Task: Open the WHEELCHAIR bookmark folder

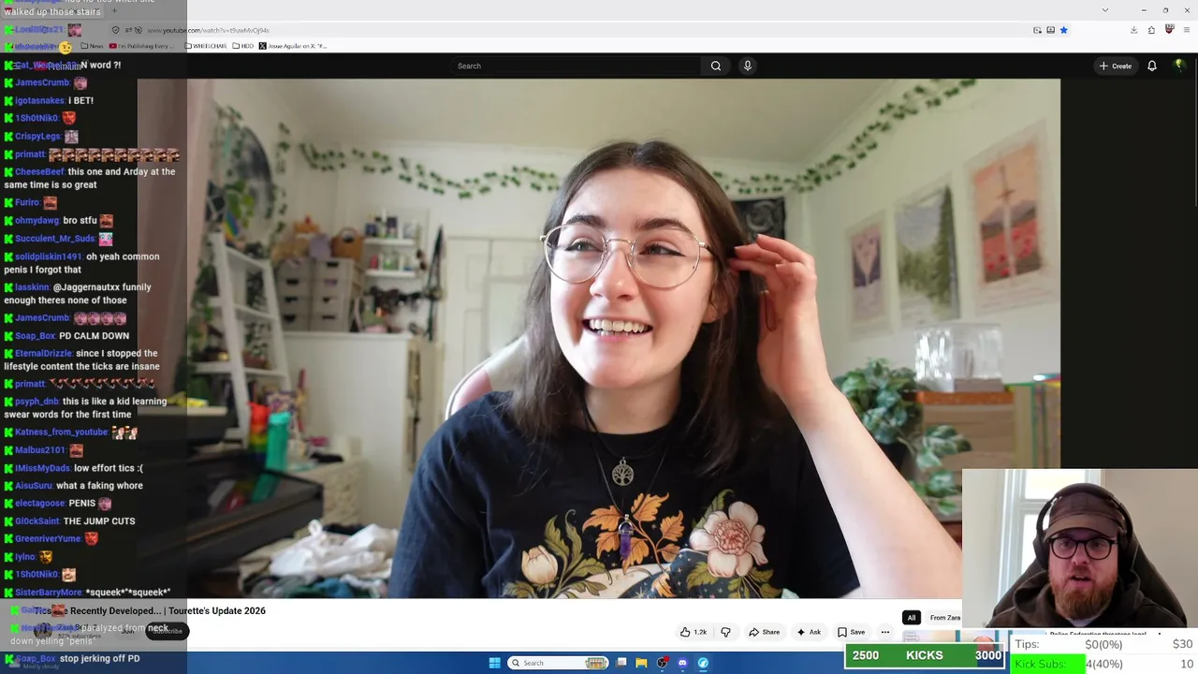Action: tap(207, 46)
